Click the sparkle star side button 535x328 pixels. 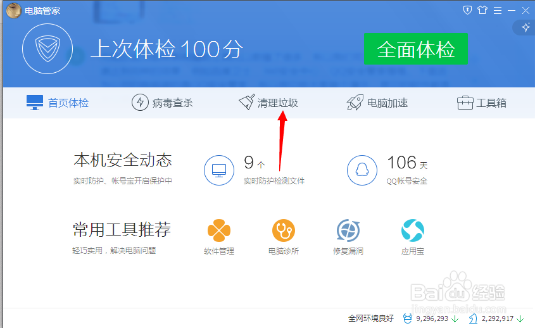click(x=526, y=27)
